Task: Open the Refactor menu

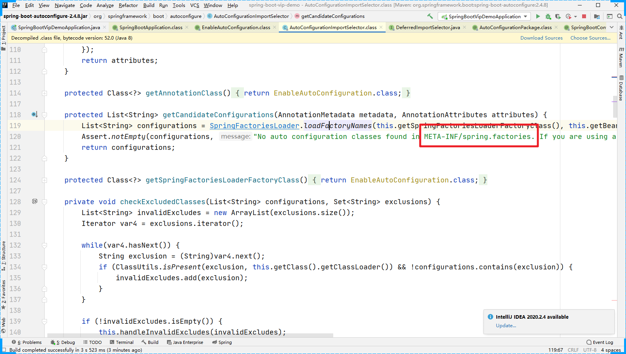Action: pos(128,5)
